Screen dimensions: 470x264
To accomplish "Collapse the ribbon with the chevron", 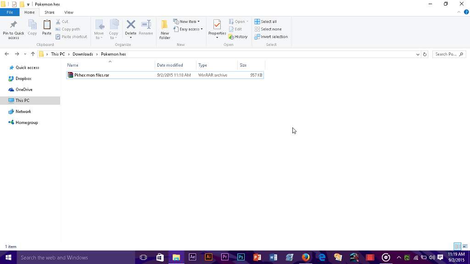I will [459, 12].
